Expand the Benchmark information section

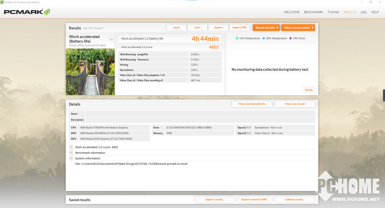coord(71,153)
